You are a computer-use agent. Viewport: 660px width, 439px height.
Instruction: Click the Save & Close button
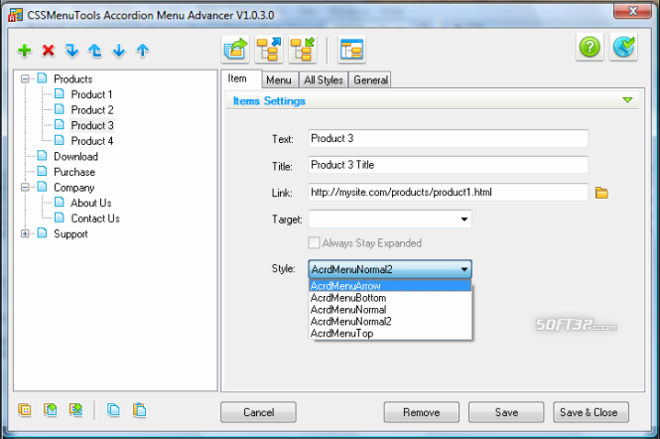(591, 412)
